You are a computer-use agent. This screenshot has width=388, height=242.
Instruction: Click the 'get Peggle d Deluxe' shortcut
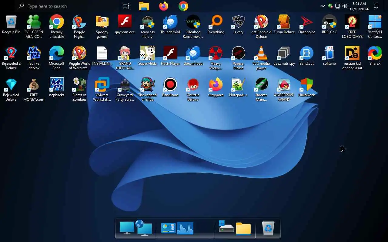pyautogui.click(x=261, y=27)
